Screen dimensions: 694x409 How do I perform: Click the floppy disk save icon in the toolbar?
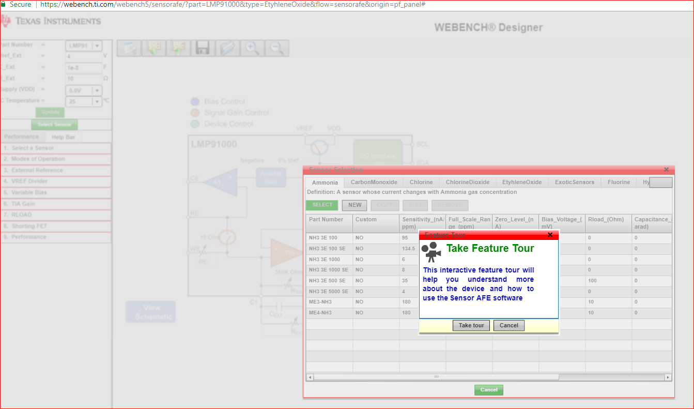point(202,48)
